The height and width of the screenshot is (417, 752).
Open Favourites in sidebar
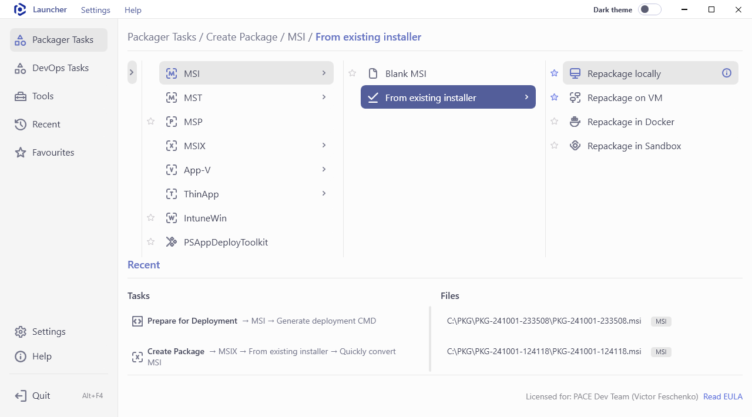click(x=59, y=153)
